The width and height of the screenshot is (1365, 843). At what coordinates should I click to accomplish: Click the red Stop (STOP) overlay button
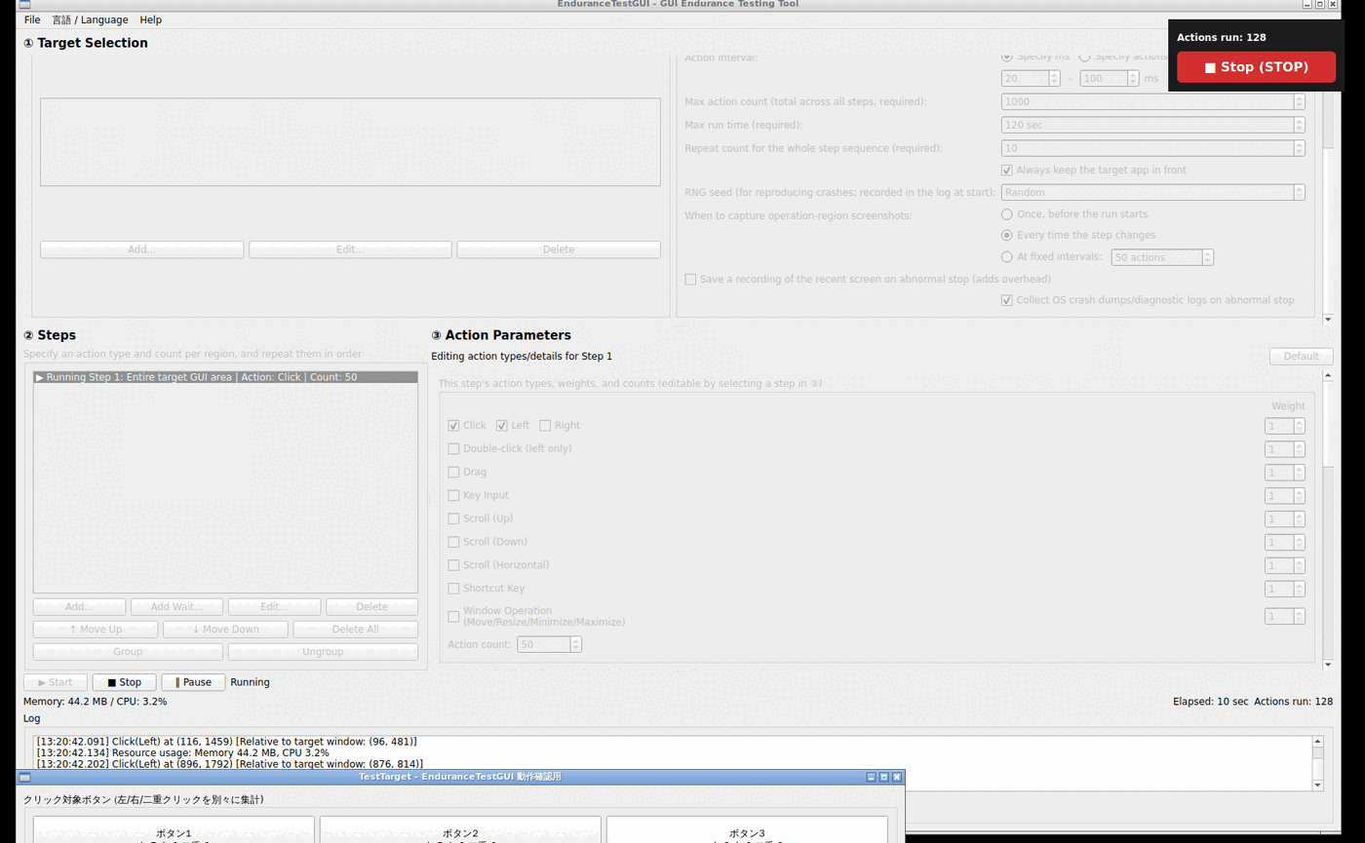pos(1256,67)
